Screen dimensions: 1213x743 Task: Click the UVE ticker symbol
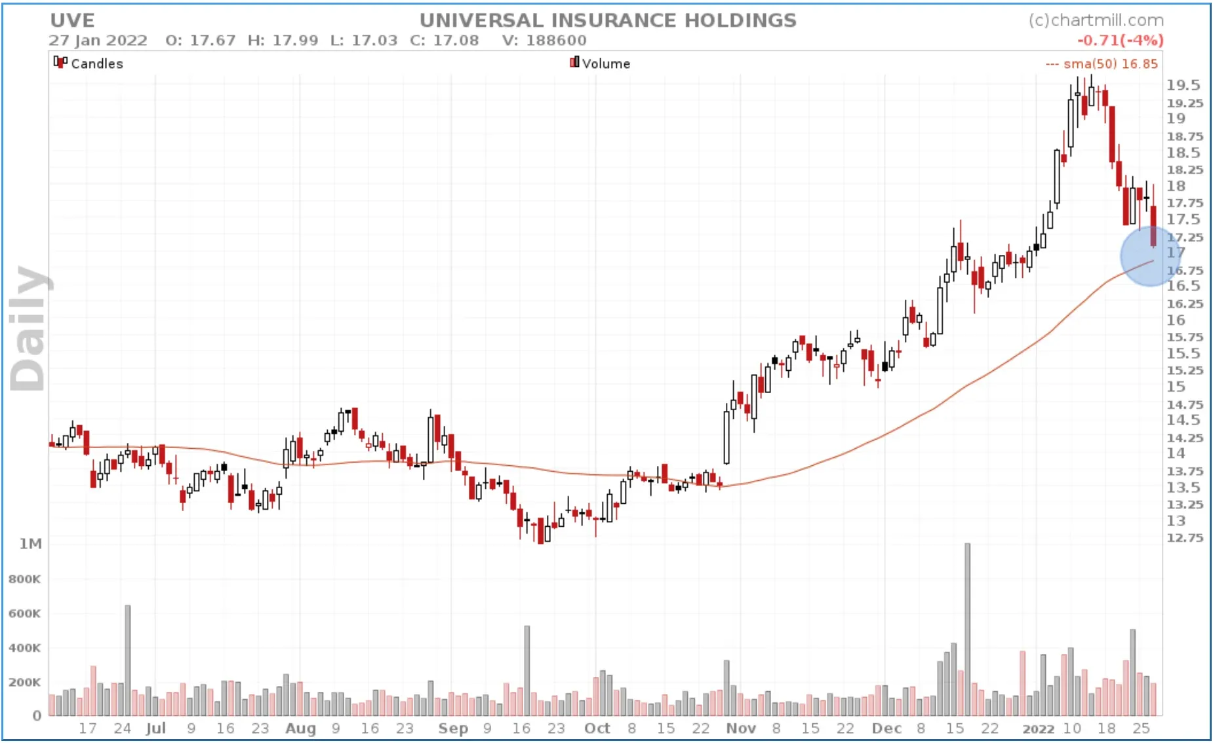click(x=73, y=20)
